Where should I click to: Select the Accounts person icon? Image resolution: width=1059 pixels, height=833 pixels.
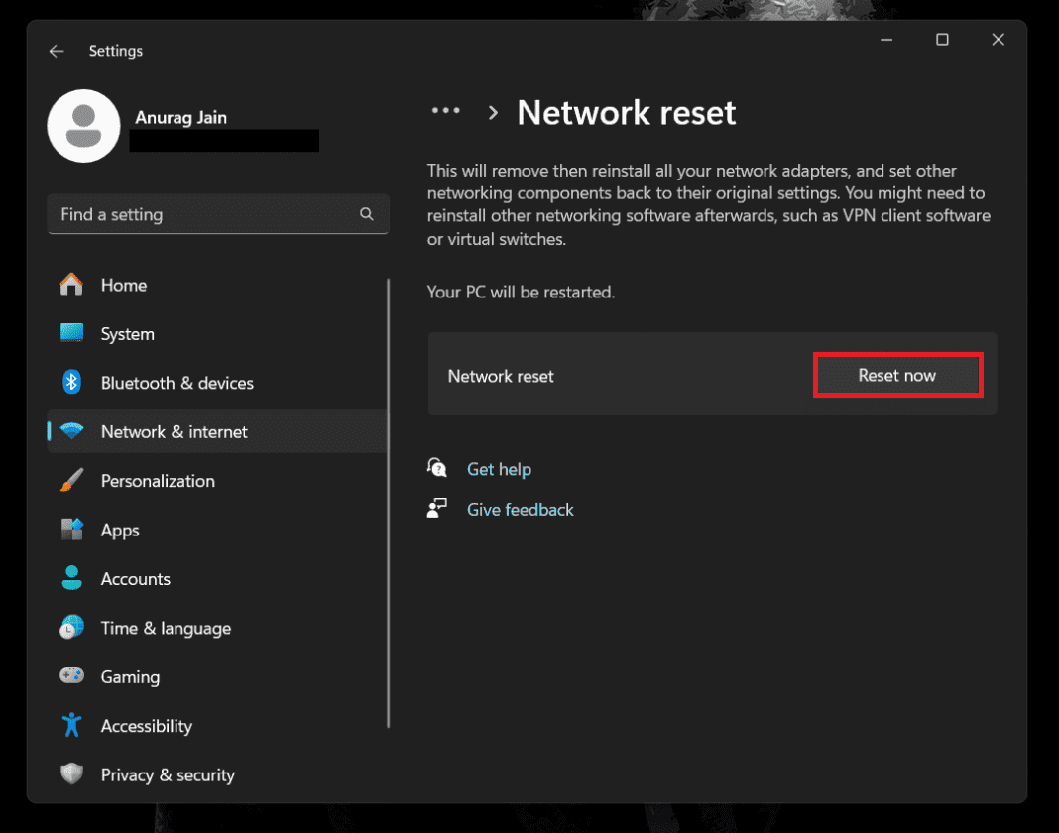tap(71, 578)
